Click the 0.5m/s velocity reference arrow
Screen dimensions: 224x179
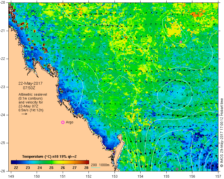pos(24,114)
